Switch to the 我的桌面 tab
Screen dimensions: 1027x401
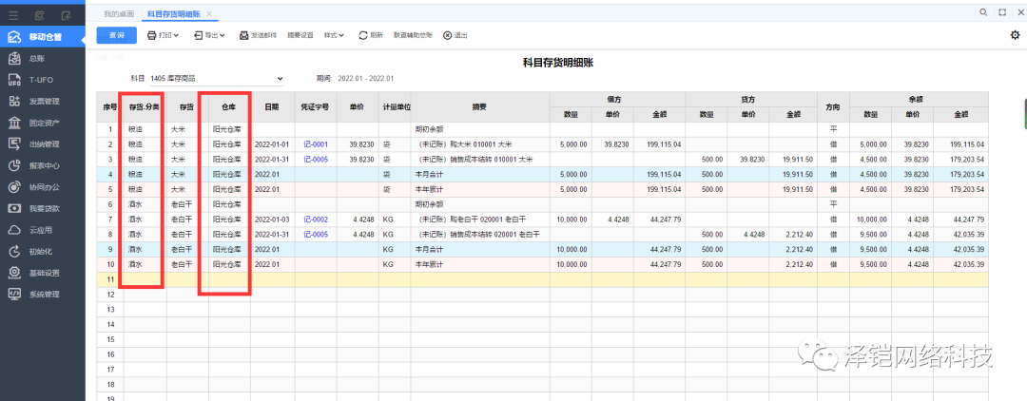coord(119,14)
